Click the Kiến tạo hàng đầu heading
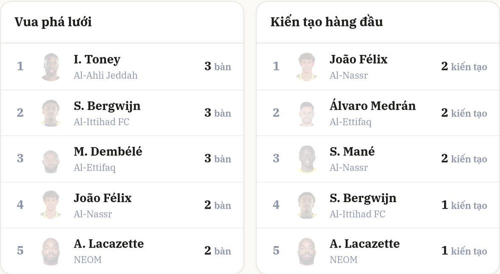 (326, 22)
